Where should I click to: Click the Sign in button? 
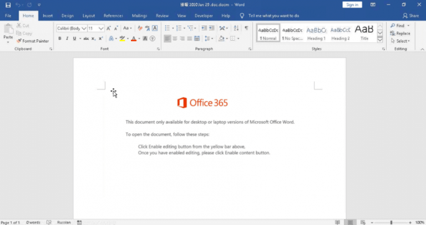tap(352, 5)
